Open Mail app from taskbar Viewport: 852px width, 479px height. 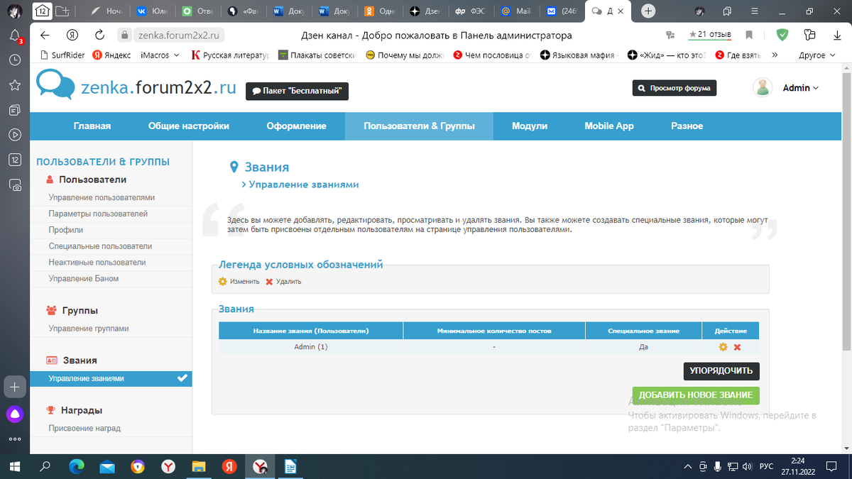point(107,466)
